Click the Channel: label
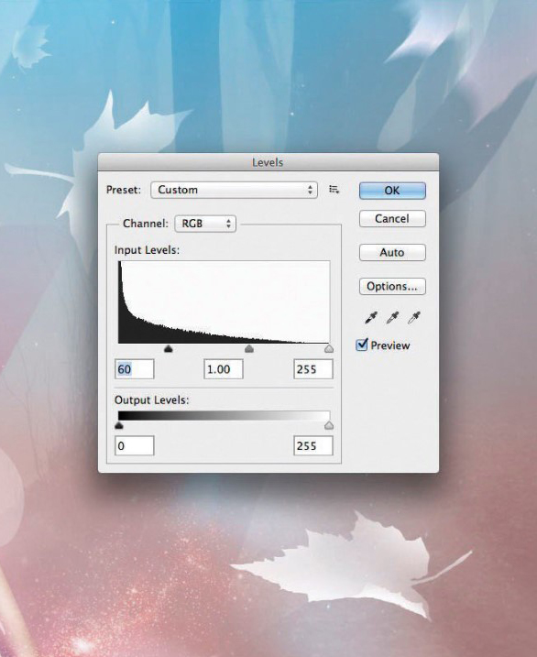537x657 pixels. pos(146,224)
